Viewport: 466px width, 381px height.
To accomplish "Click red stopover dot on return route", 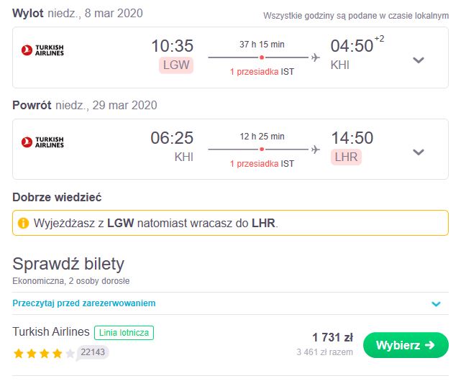I will point(262,150).
